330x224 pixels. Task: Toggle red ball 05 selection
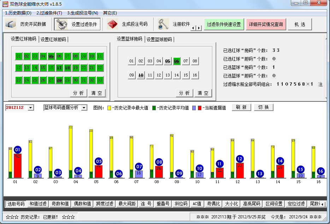point(51,56)
